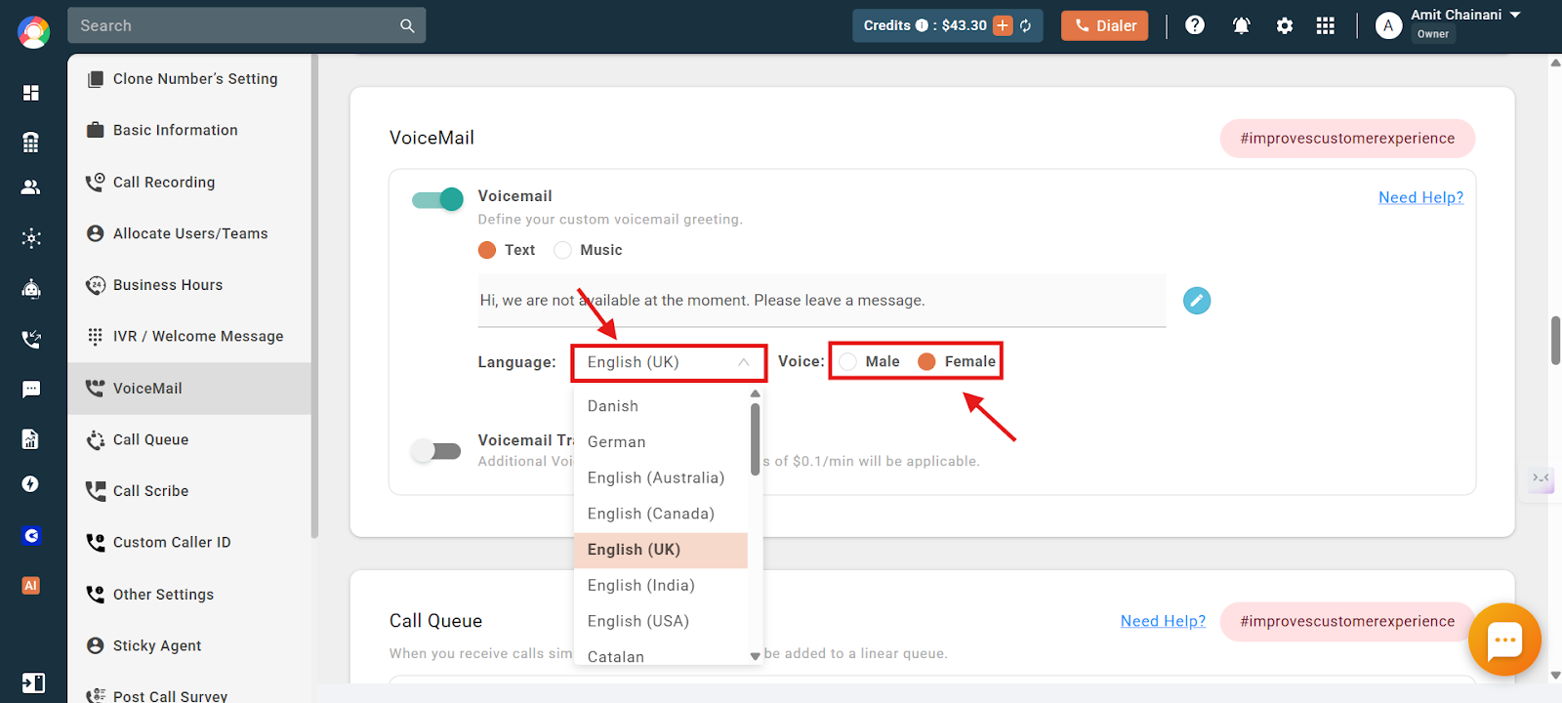Image resolution: width=1562 pixels, height=703 pixels.
Task: Open the integrations hub icon in left rail
Action: coord(31,238)
